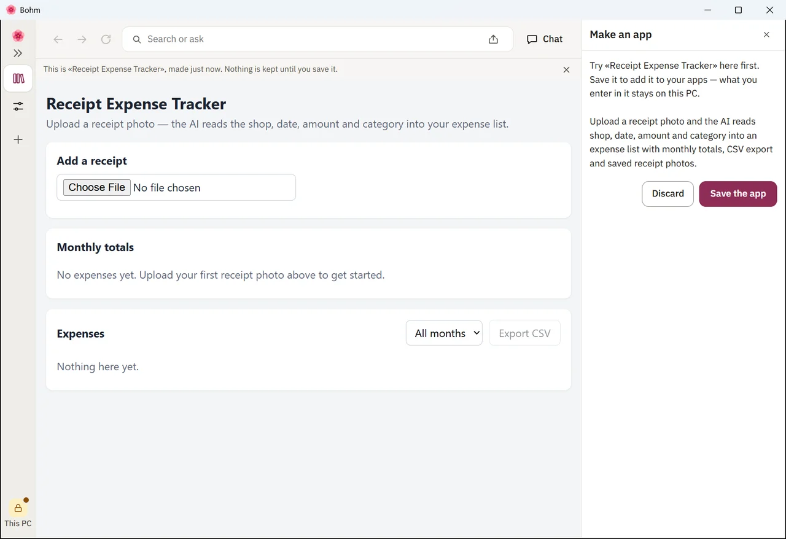Click the Export CSV button
Screen dimensions: 786x539
point(524,333)
